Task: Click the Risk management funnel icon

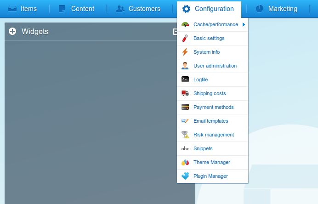Action: (185, 135)
